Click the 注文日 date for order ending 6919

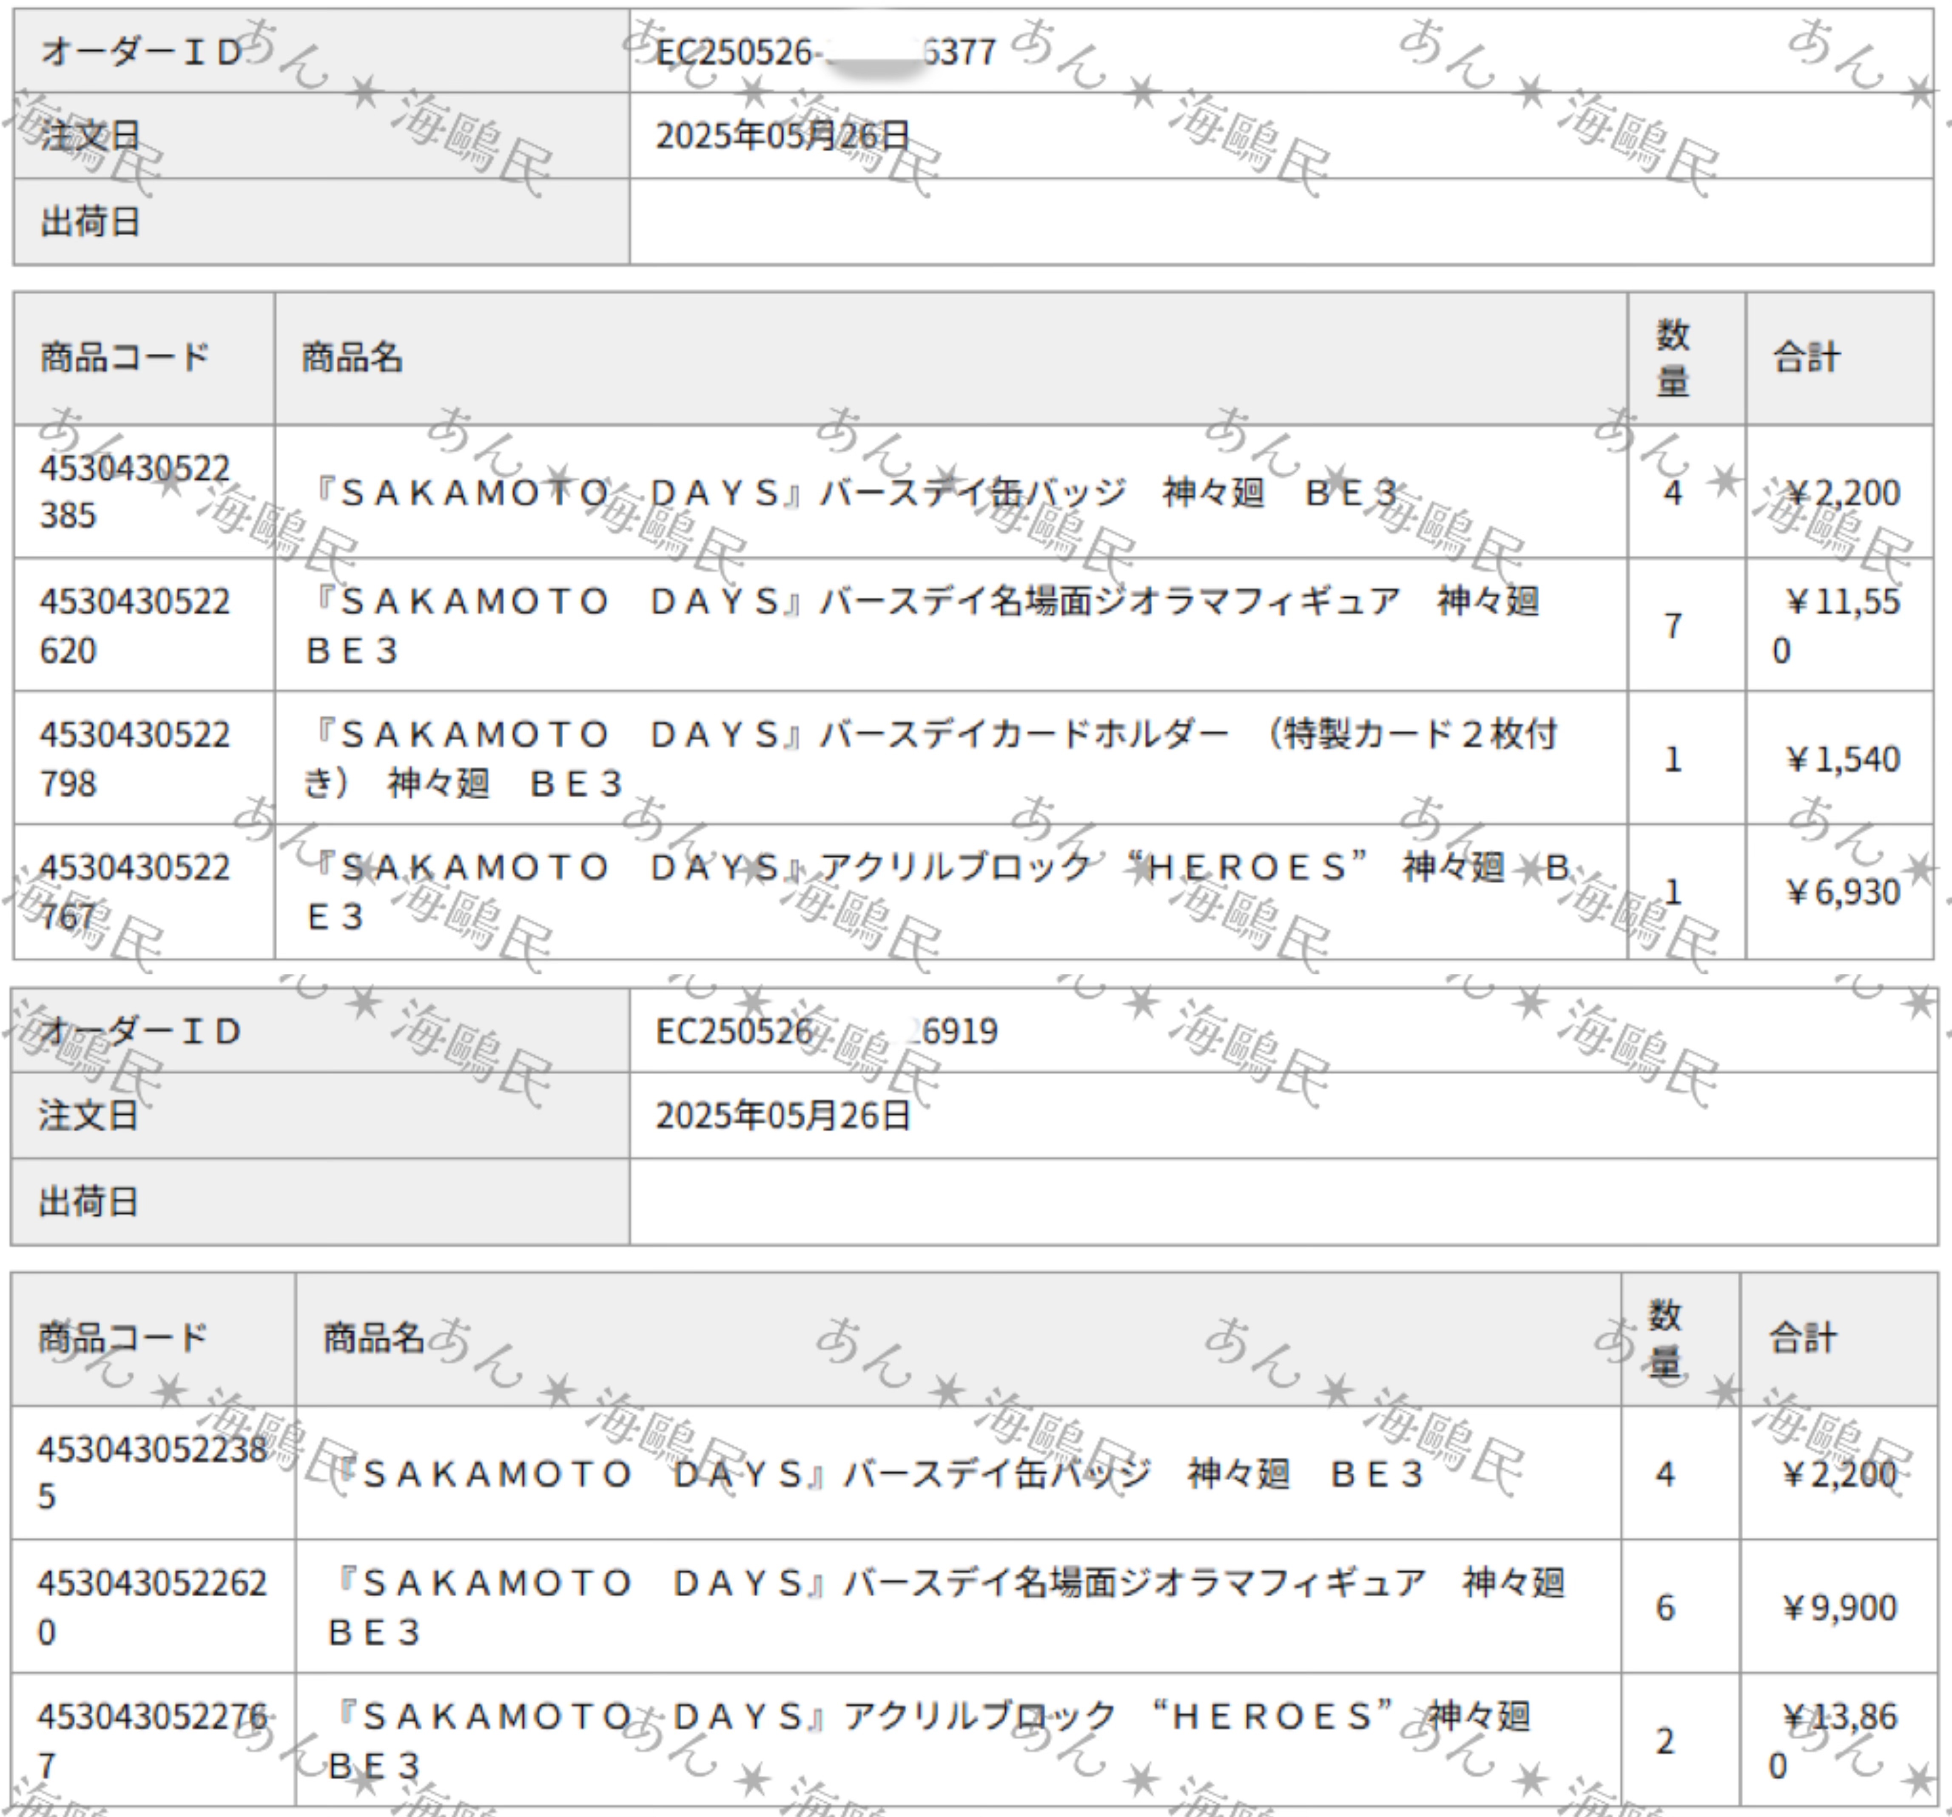(x=783, y=1115)
